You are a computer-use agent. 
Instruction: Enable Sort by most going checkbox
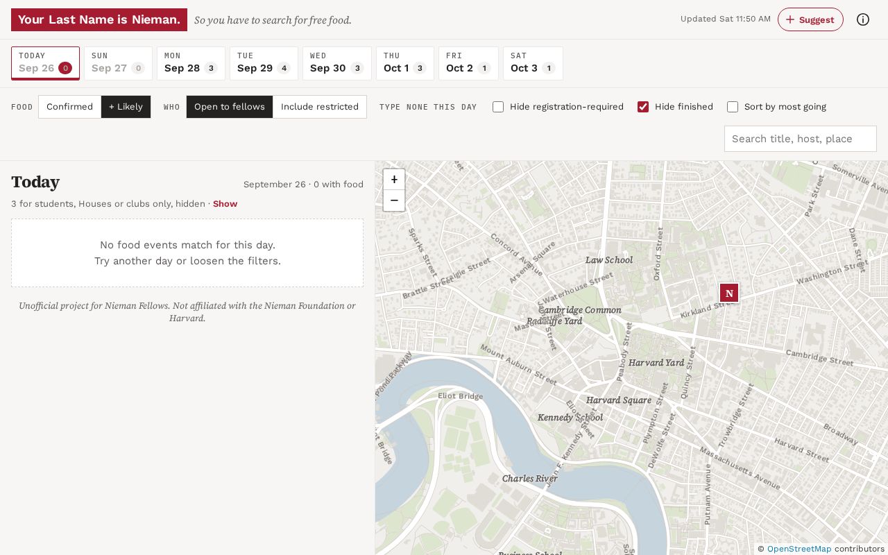click(733, 107)
